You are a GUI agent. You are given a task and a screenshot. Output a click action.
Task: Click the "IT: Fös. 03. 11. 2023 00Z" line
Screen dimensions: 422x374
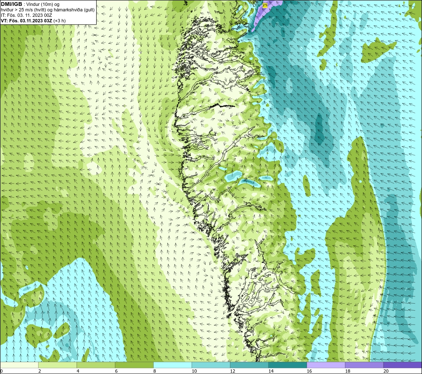tap(26, 15)
